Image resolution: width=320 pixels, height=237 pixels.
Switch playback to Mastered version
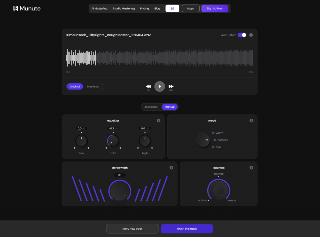click(x=93, y=86)
